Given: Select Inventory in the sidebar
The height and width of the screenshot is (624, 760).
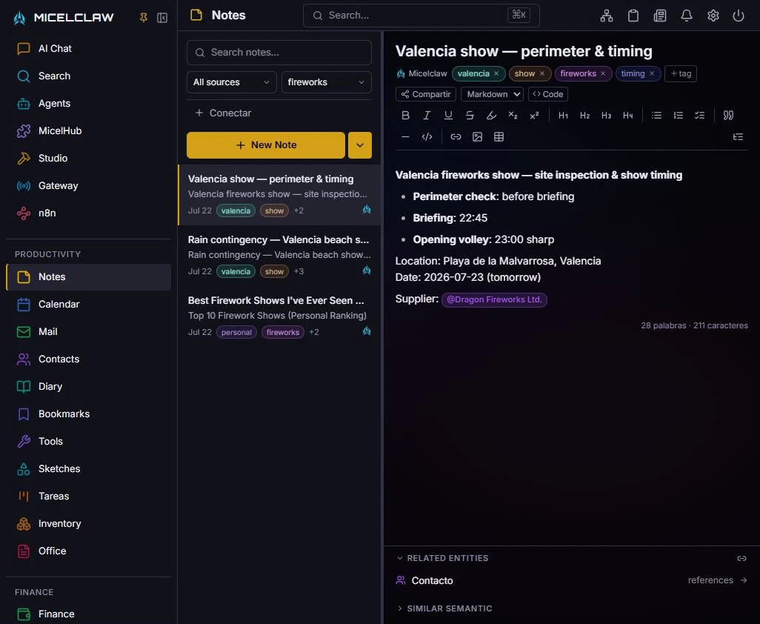Looking at the screenshot, I should click(88, 524).
